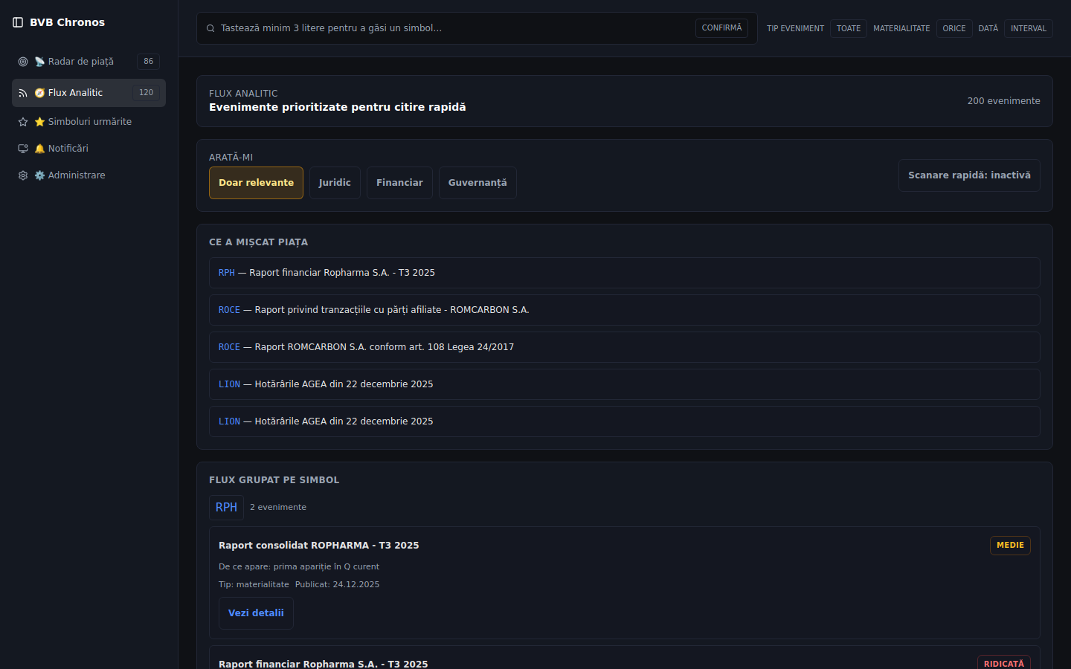Activate the Scanare rapidă toggle
Screen dimensions: 1071x669
969,175
